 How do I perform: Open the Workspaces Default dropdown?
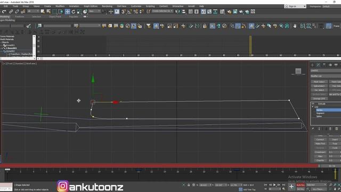coord(331,6)
